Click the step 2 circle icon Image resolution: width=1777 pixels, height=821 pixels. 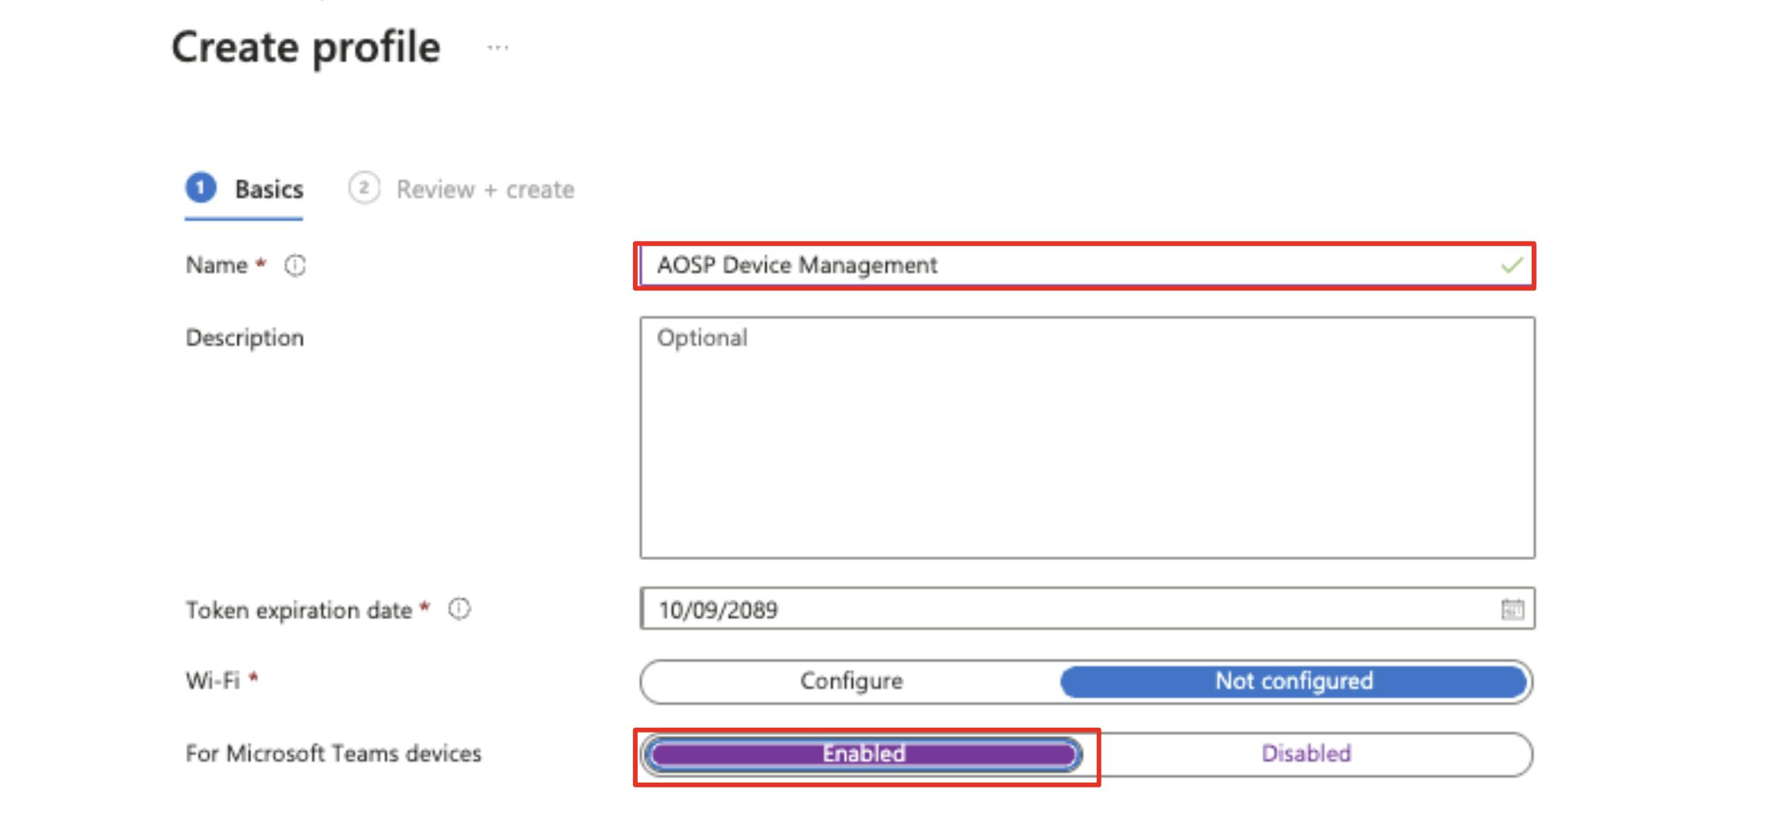click(364, 188)
